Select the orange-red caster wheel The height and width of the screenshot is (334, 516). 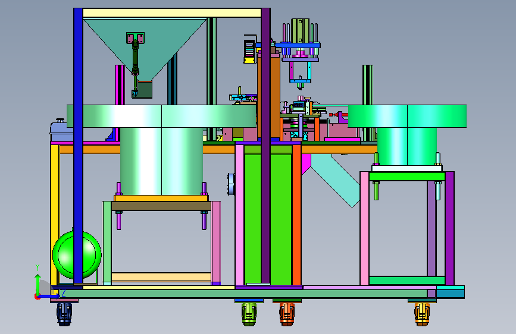click(x=287, y=314)
